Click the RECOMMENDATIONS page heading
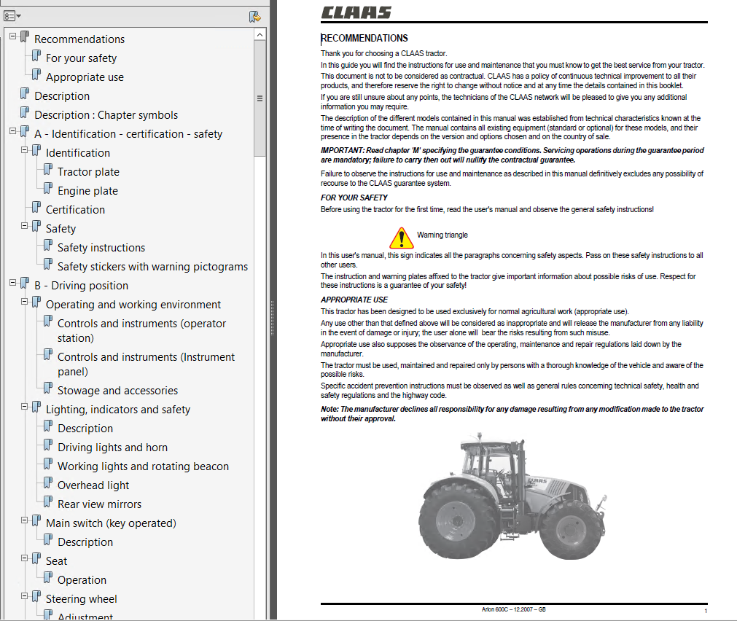This screenshot has width=737, height=621. pos(364,38)
